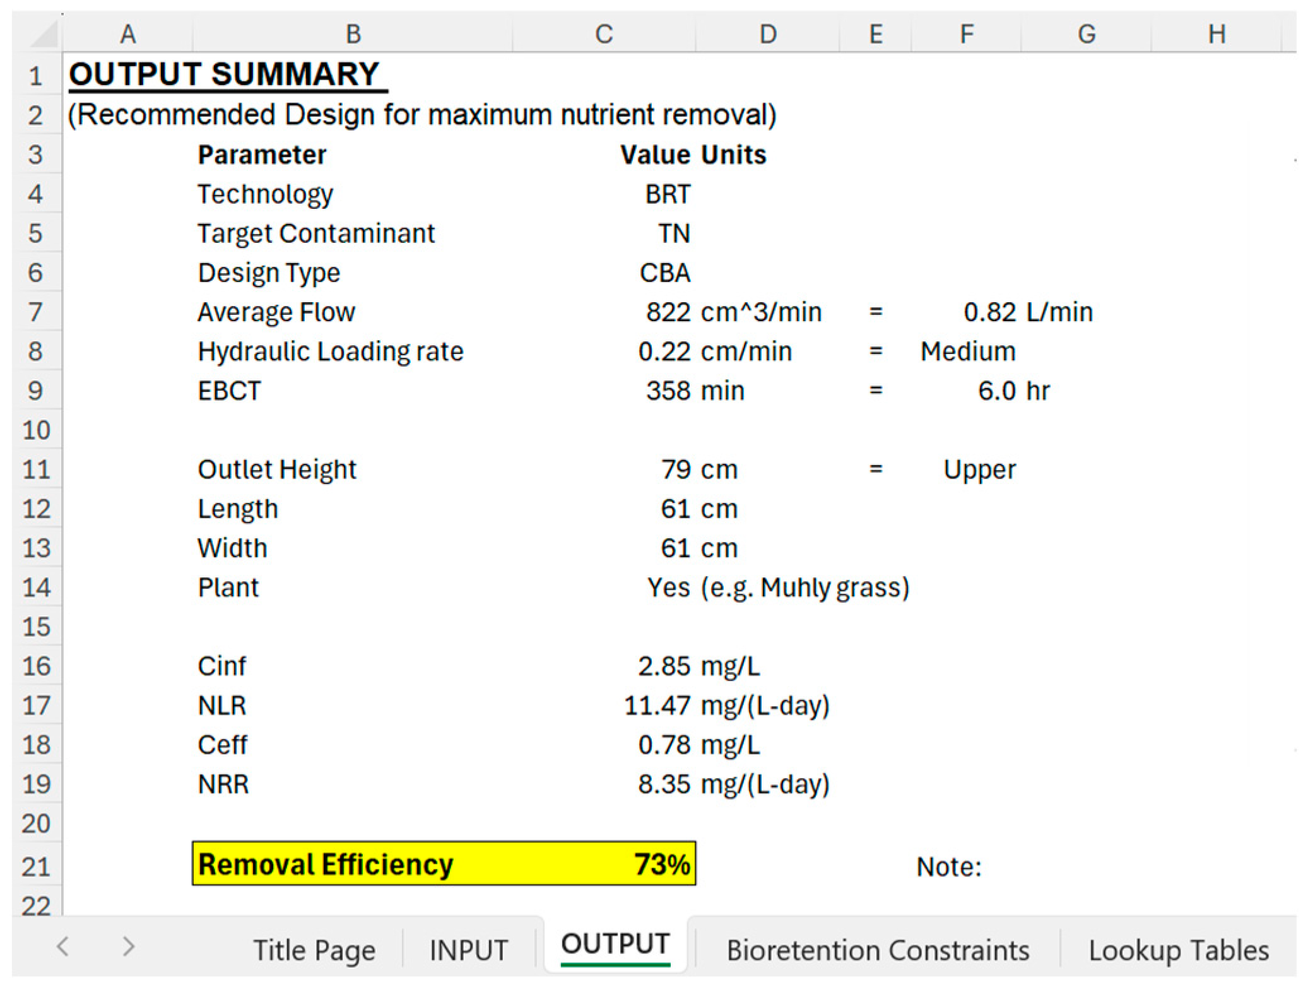This screenshot has width=1308, height=990.
Task: Select the BRT technology value cell
Action: (667, 194)
